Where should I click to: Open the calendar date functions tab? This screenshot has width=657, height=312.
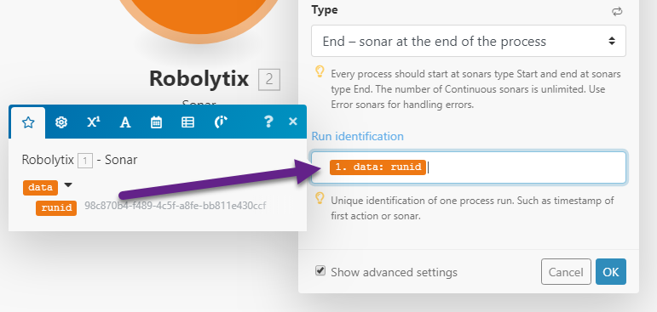pyautogui.click(x=156, y=122)
